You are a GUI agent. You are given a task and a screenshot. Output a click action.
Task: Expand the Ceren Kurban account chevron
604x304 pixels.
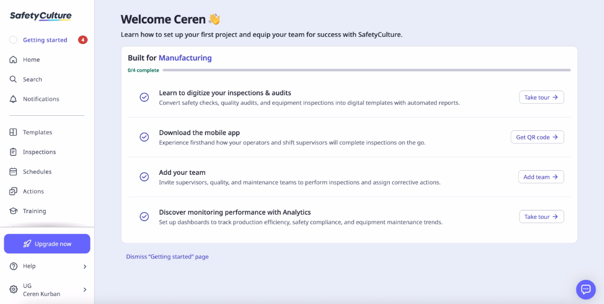pos(85,290)
